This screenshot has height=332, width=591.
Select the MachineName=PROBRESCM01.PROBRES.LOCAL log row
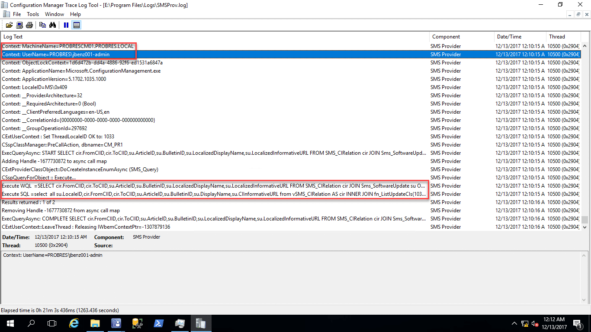point(290,46)
